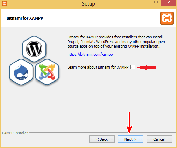Click the XAMPP Installer footer label
This screenshot has width=177, height=148.
click(15, 133)
